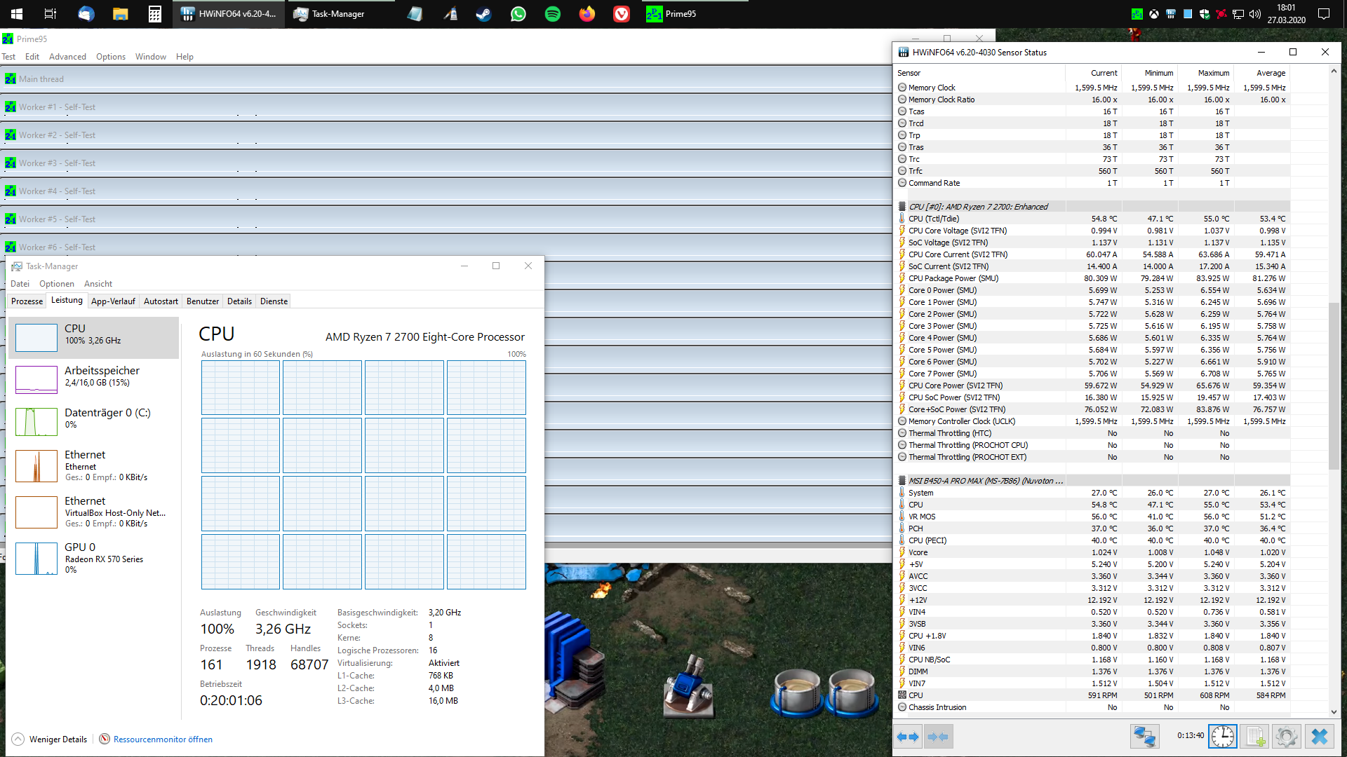Close sensors with the blue X icon
The height and width of the screenshot is (757, 1347).
pos(1319,737)
